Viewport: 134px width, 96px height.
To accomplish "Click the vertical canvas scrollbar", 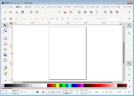I will (x=124, y=53).
